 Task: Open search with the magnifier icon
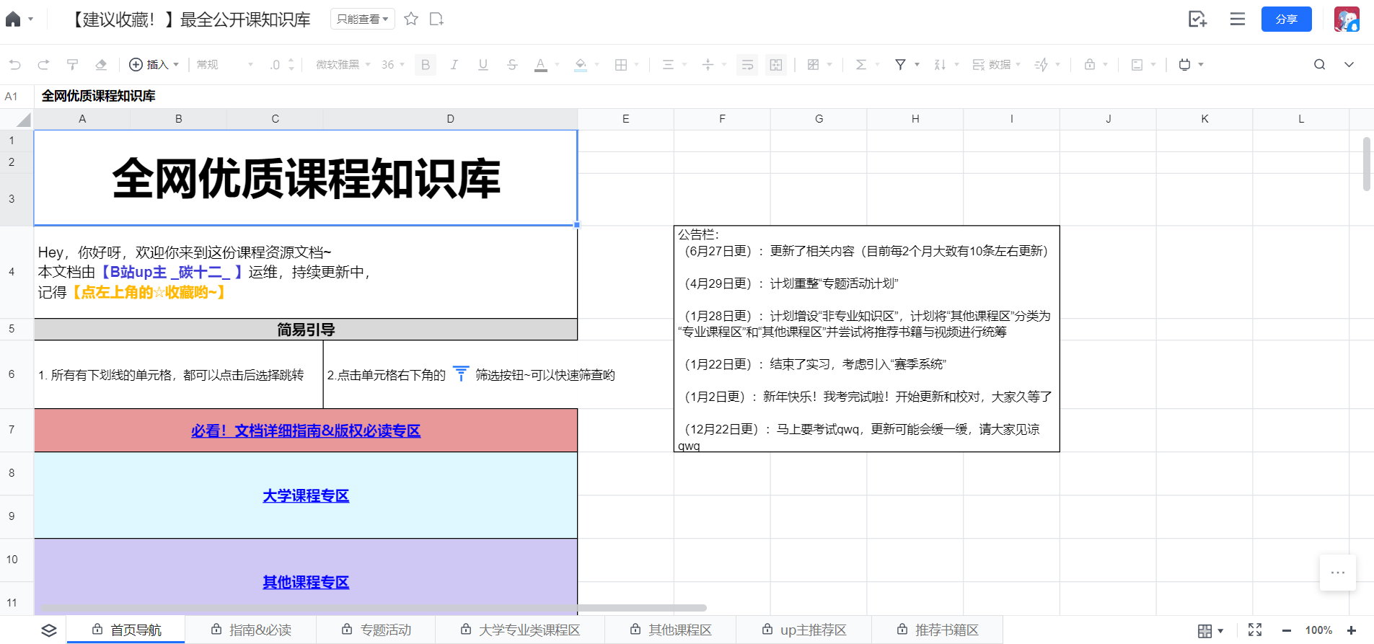1319,65
